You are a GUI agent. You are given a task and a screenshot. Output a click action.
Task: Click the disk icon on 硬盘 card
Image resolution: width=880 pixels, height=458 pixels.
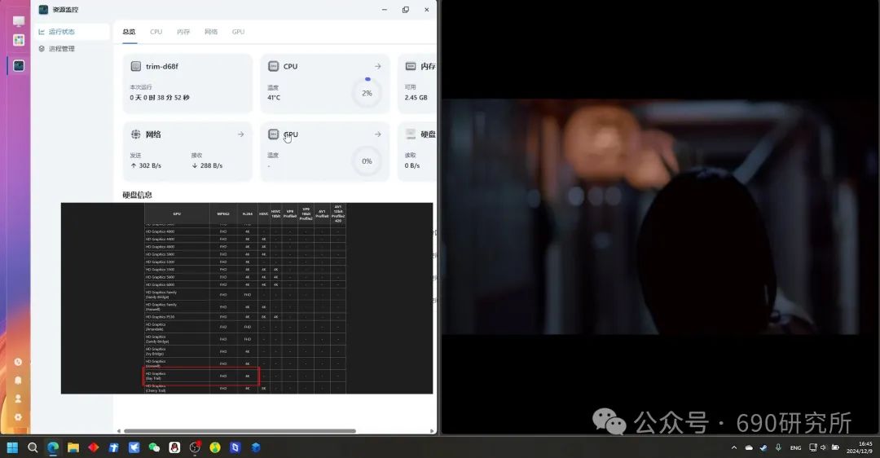click(x=411, y=134)
